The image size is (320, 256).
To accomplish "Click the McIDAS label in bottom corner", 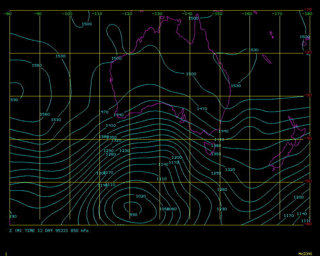I will point(305,254).
